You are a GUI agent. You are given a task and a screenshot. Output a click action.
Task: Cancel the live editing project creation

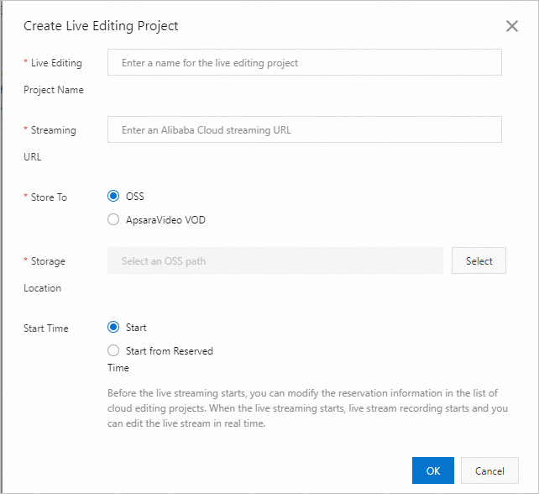(x=489, y=470)
